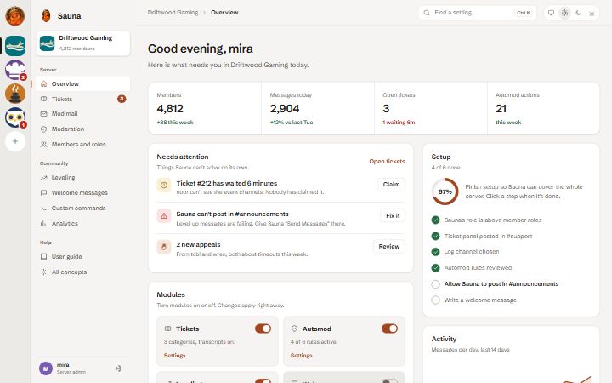Image resolution: width=612 pixels, height=383 pixels.
Task: Open Welcome messages under Community
Action: pos(82,192)
